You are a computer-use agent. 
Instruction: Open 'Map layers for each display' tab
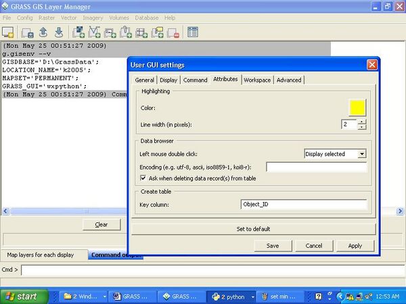pos(41,255)
